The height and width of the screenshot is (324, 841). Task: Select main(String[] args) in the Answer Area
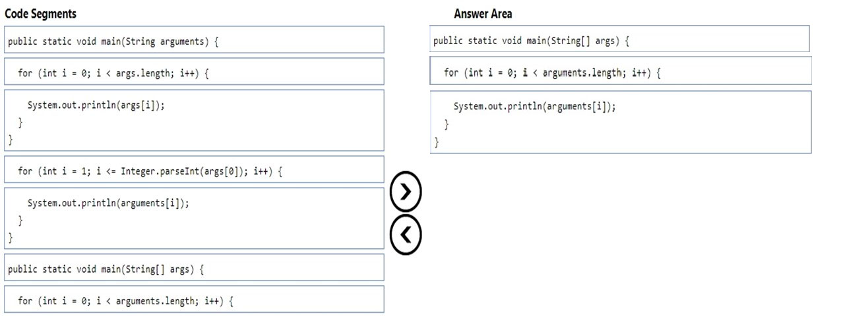[x=619, y=40]
